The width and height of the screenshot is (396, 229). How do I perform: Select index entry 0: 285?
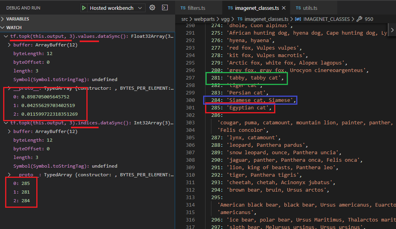tap(21, 183)
